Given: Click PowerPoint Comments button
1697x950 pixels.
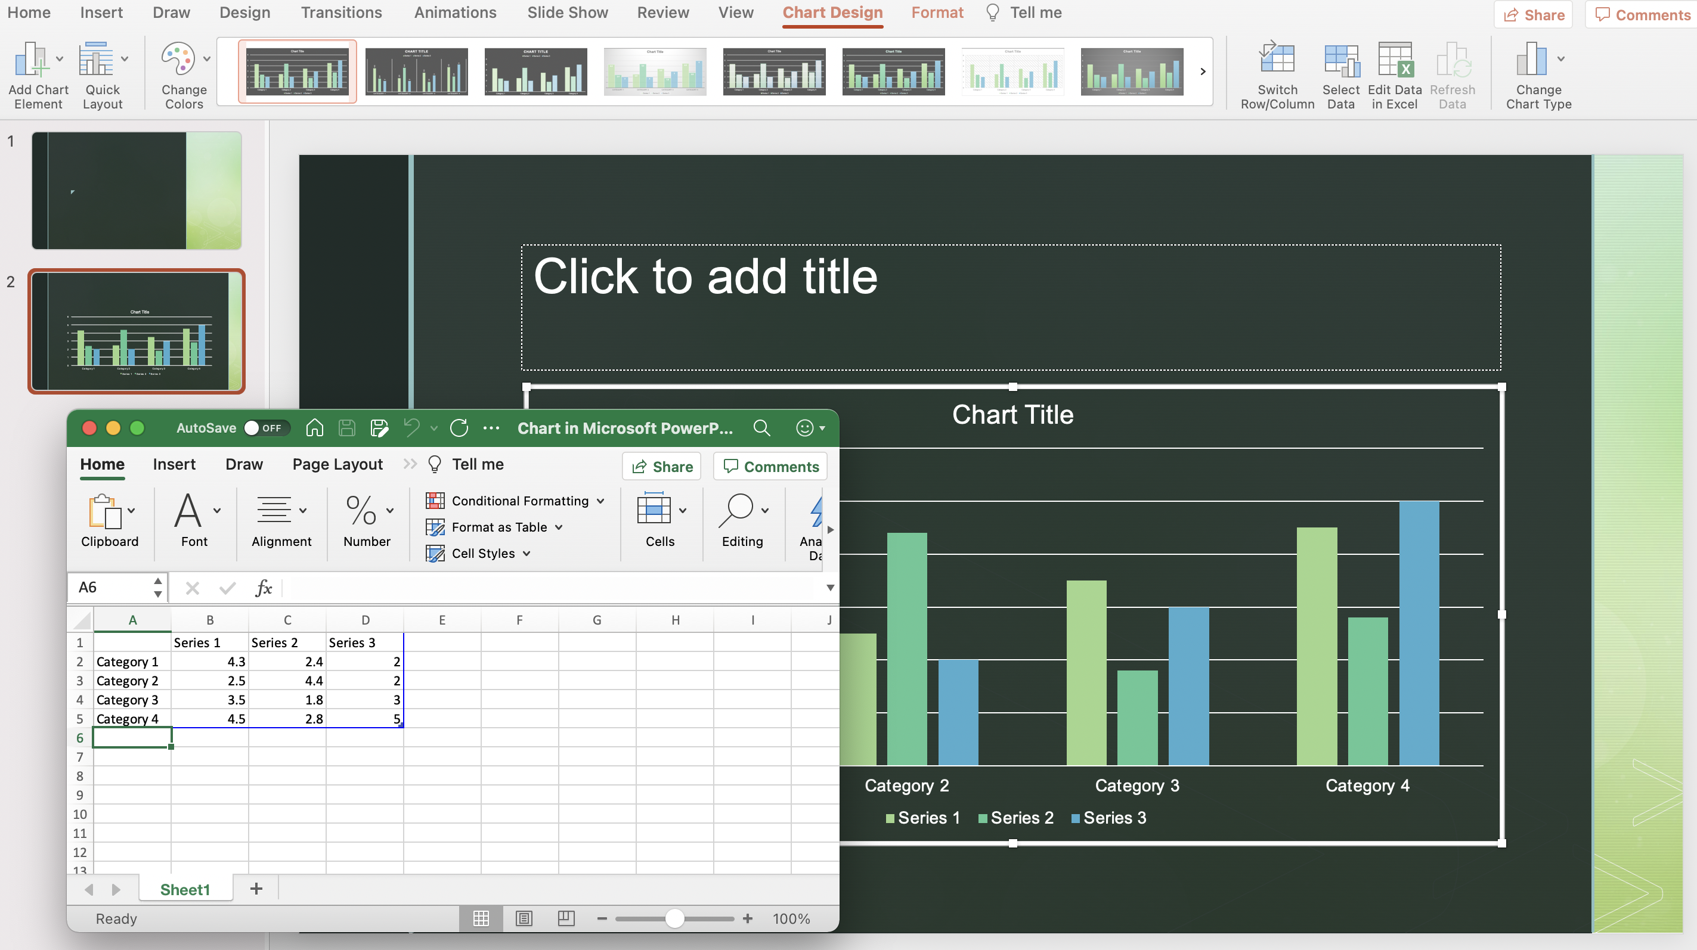Looking at the screenshot, I should (x=1642, y=14).
